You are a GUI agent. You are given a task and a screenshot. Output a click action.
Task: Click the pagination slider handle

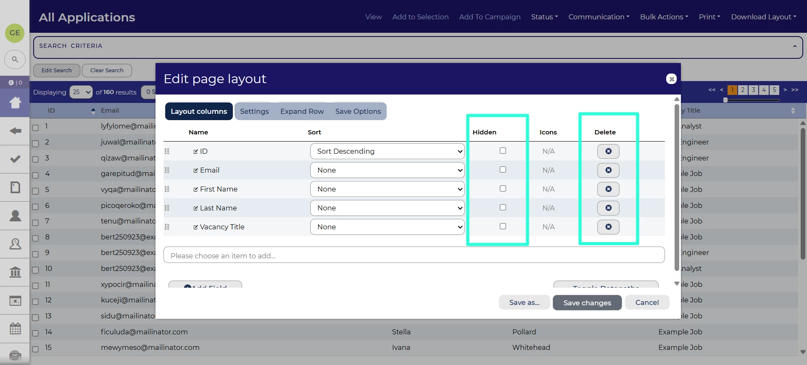[725, 100]
